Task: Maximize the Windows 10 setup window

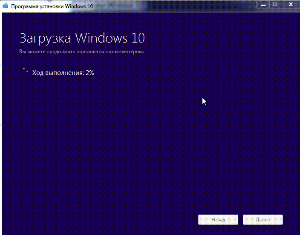Action: [275, 5]
